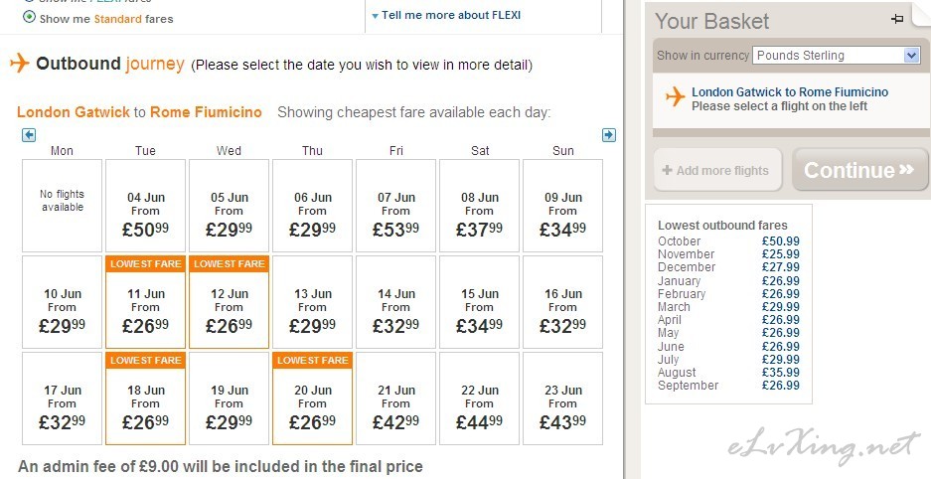This screenshot has height=479, width=931.
Task: Click the orange plane icon beside Outbound journey
Action: point(20,63)
